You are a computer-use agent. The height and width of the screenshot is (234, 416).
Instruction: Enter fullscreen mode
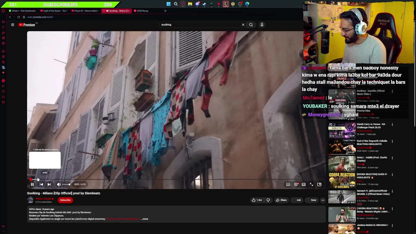pyautogui.click(x=311, y=184)
